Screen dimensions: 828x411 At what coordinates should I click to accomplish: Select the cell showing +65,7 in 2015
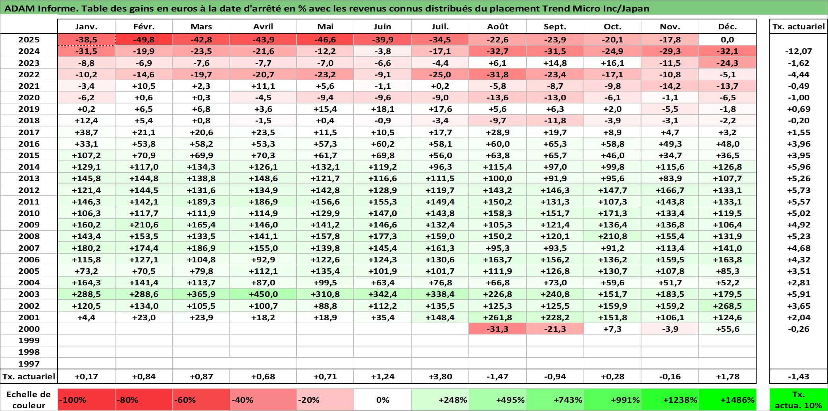point(555,155)
